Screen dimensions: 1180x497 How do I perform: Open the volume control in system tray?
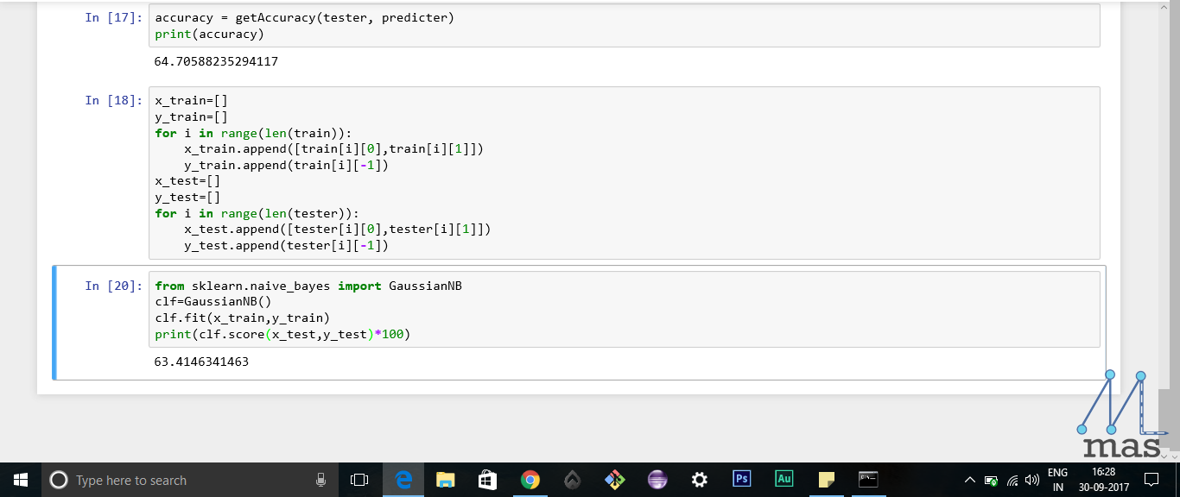(x=1031, y=480)
